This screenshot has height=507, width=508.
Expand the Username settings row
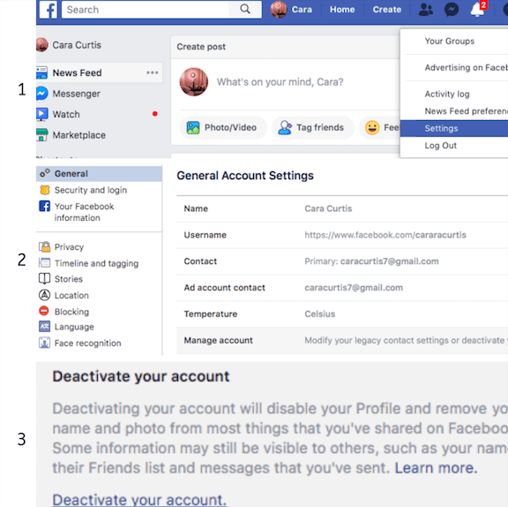coord(342,235)
